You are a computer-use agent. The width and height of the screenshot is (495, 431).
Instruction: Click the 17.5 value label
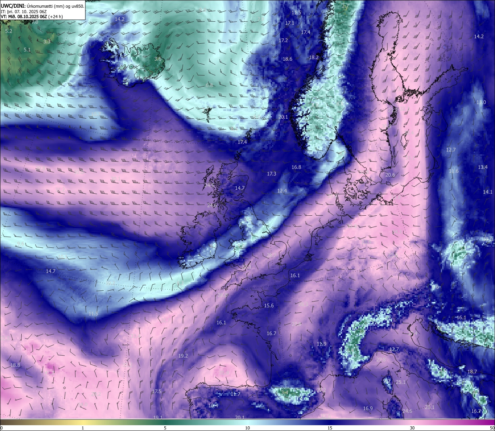[x=157, y=392]
